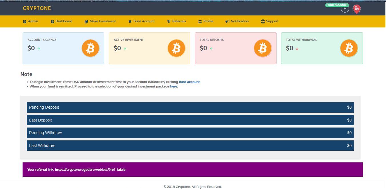Open the Referrals menu item
386x189 pixels.
coord(177,21)
